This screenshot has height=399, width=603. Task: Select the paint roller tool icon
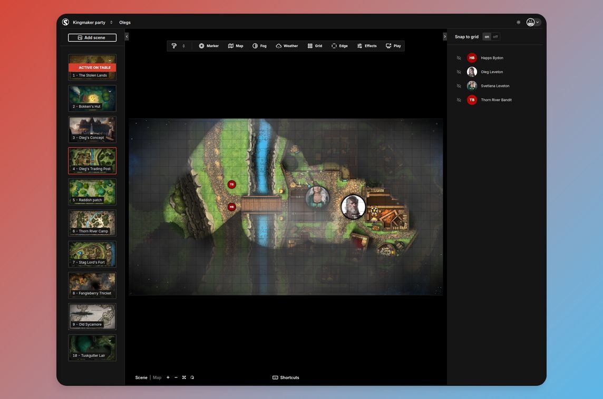[174, 46]
